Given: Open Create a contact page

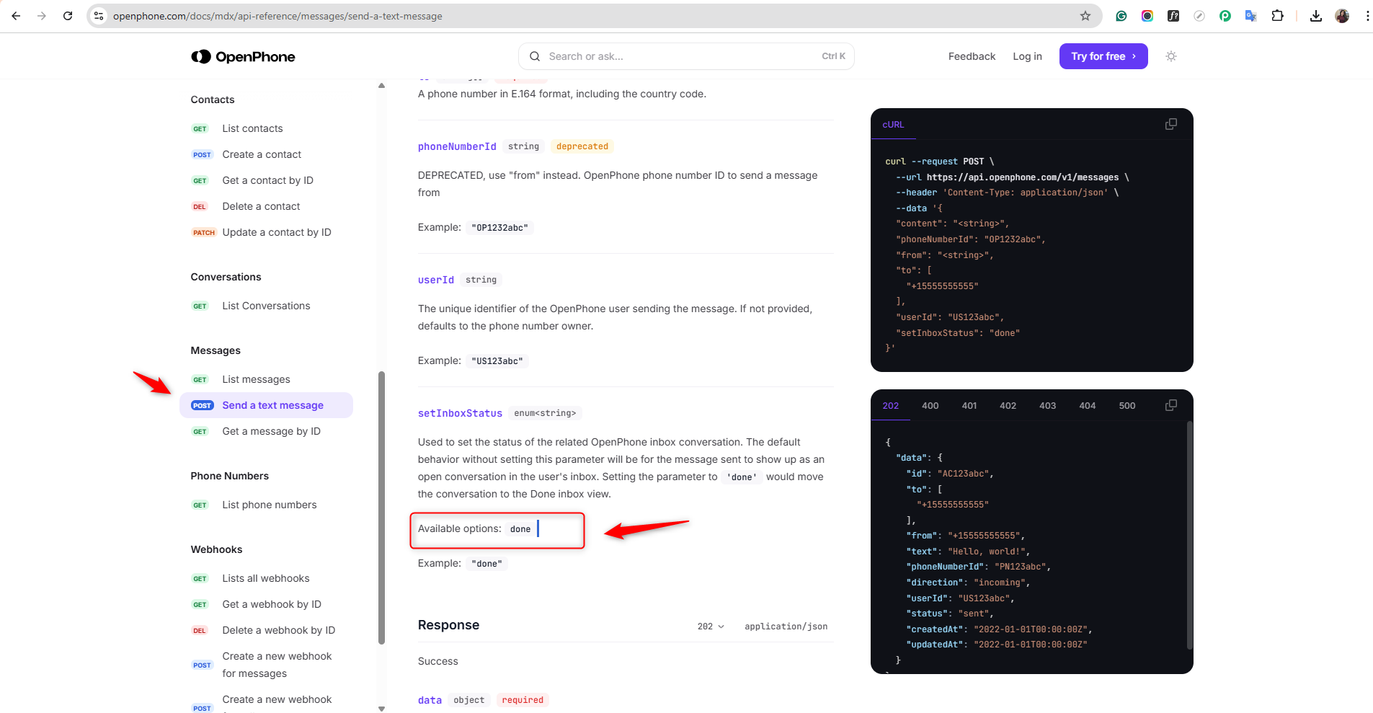Looking at the screenshot, I should (x=262, y=154).
